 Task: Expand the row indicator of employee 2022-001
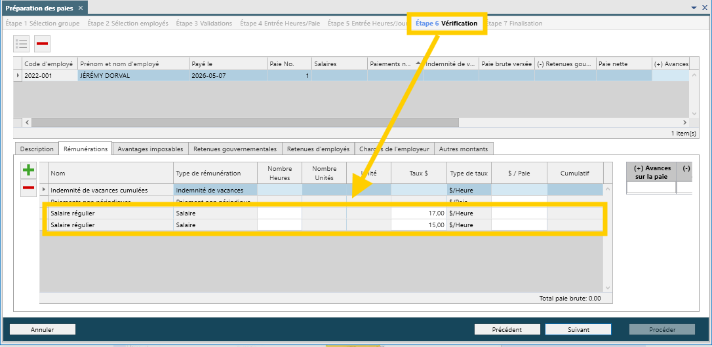18,76
